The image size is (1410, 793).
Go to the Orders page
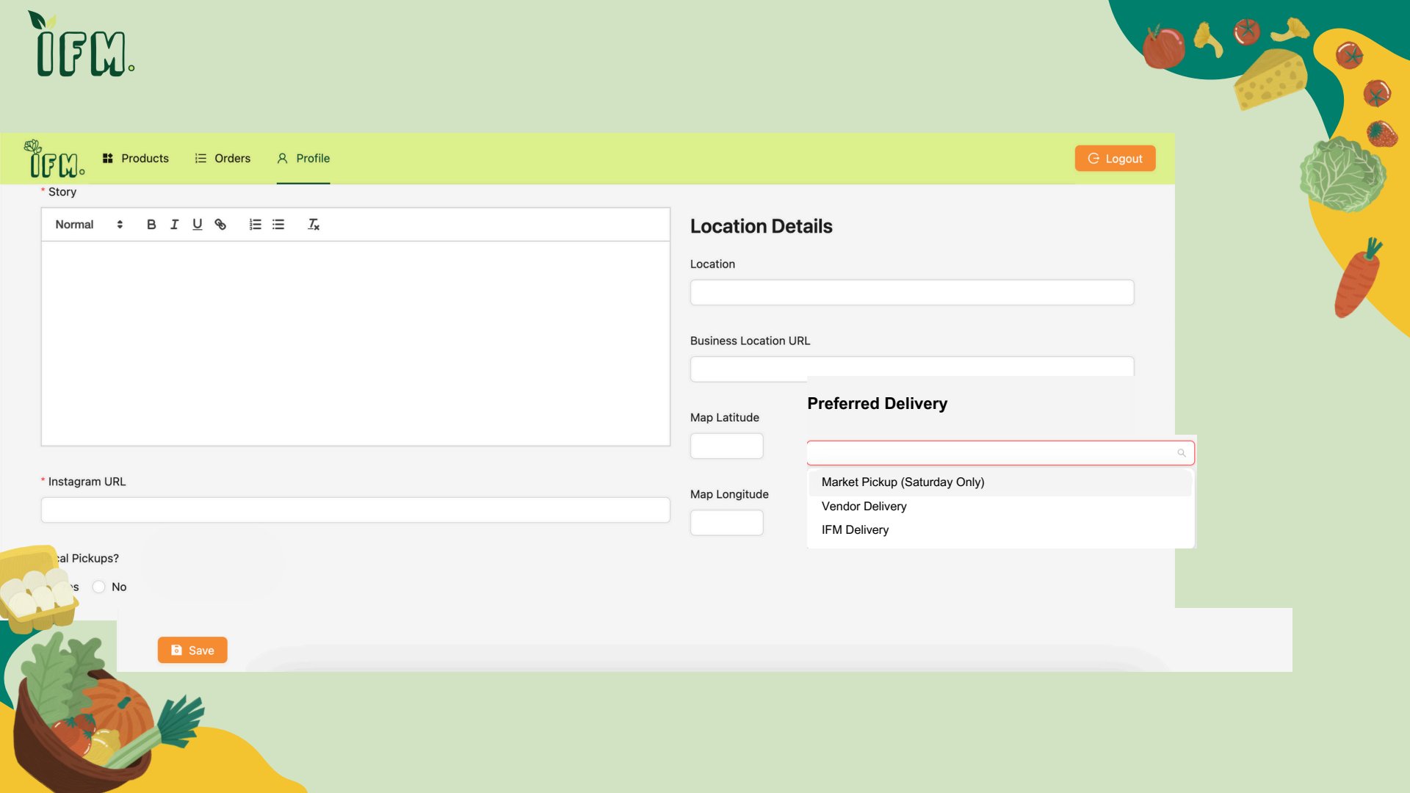[x=223, y=159]
